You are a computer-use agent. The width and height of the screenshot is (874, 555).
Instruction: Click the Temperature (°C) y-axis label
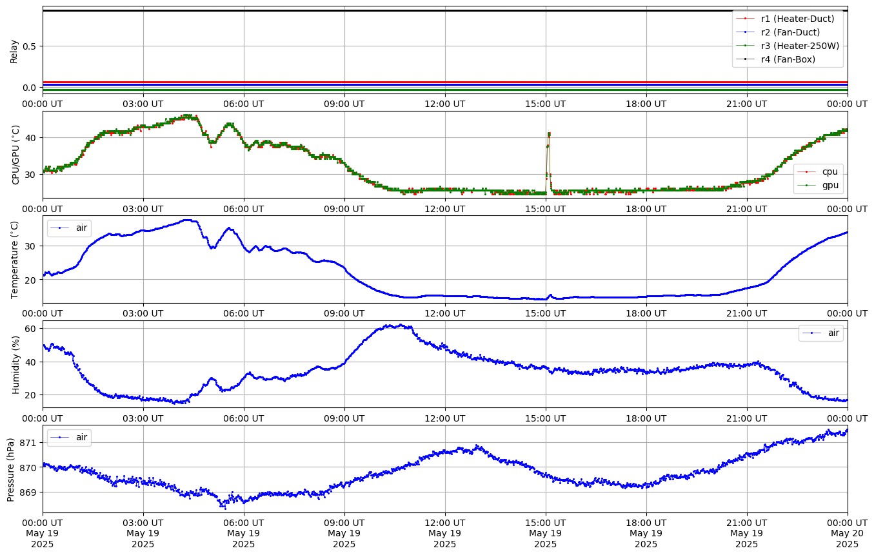[x=15, y=259]
